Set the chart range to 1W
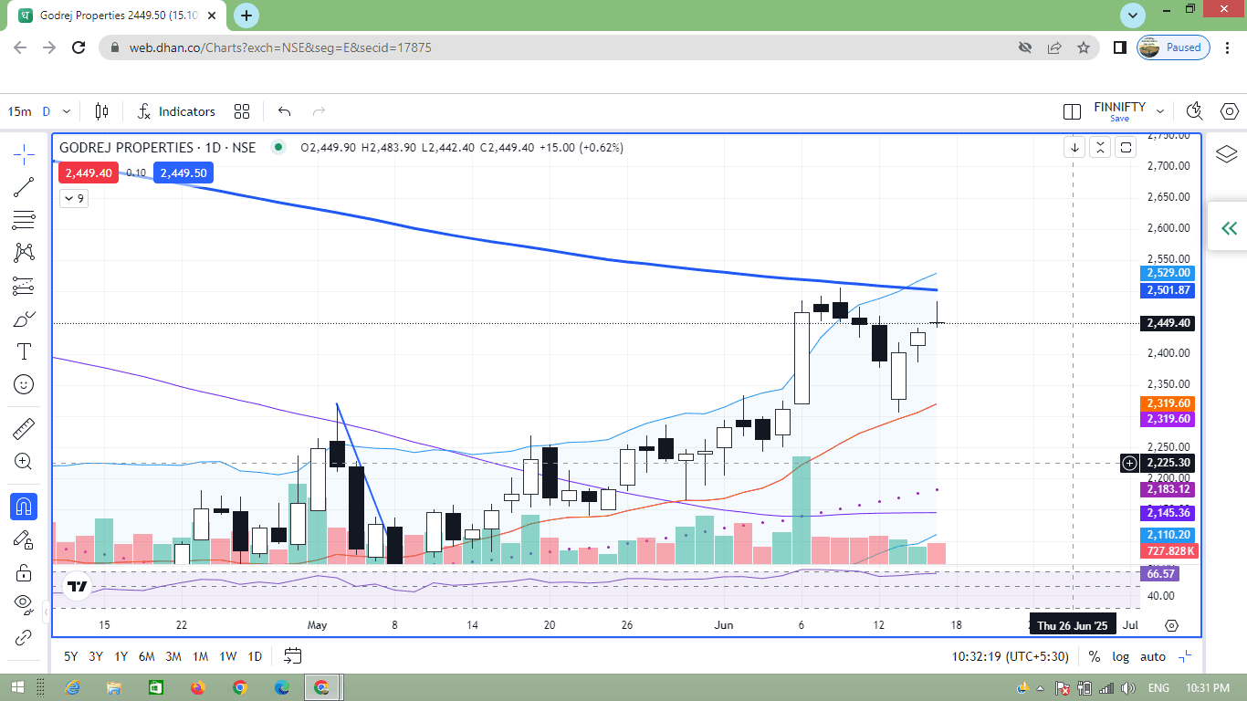 (228, 656)
